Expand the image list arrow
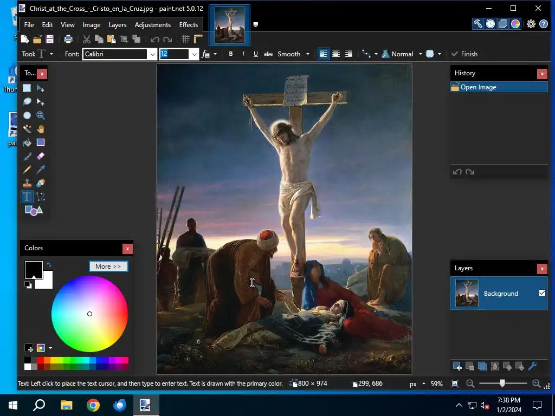The height and width of the screenshot is (416, 555). [256, 24]
